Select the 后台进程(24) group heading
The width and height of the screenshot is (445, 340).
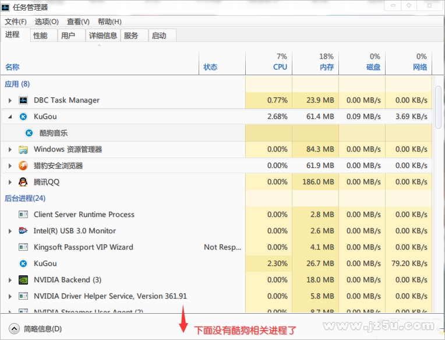pyautogui.click(x=25, y=198)
